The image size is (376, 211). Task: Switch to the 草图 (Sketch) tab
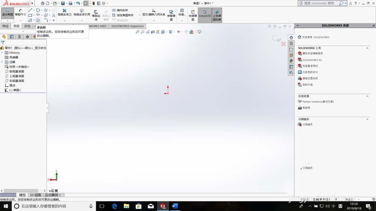16,26
